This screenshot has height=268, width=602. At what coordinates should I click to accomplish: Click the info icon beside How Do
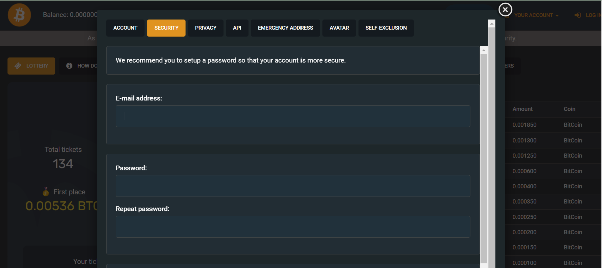click(x=69, y=66)
